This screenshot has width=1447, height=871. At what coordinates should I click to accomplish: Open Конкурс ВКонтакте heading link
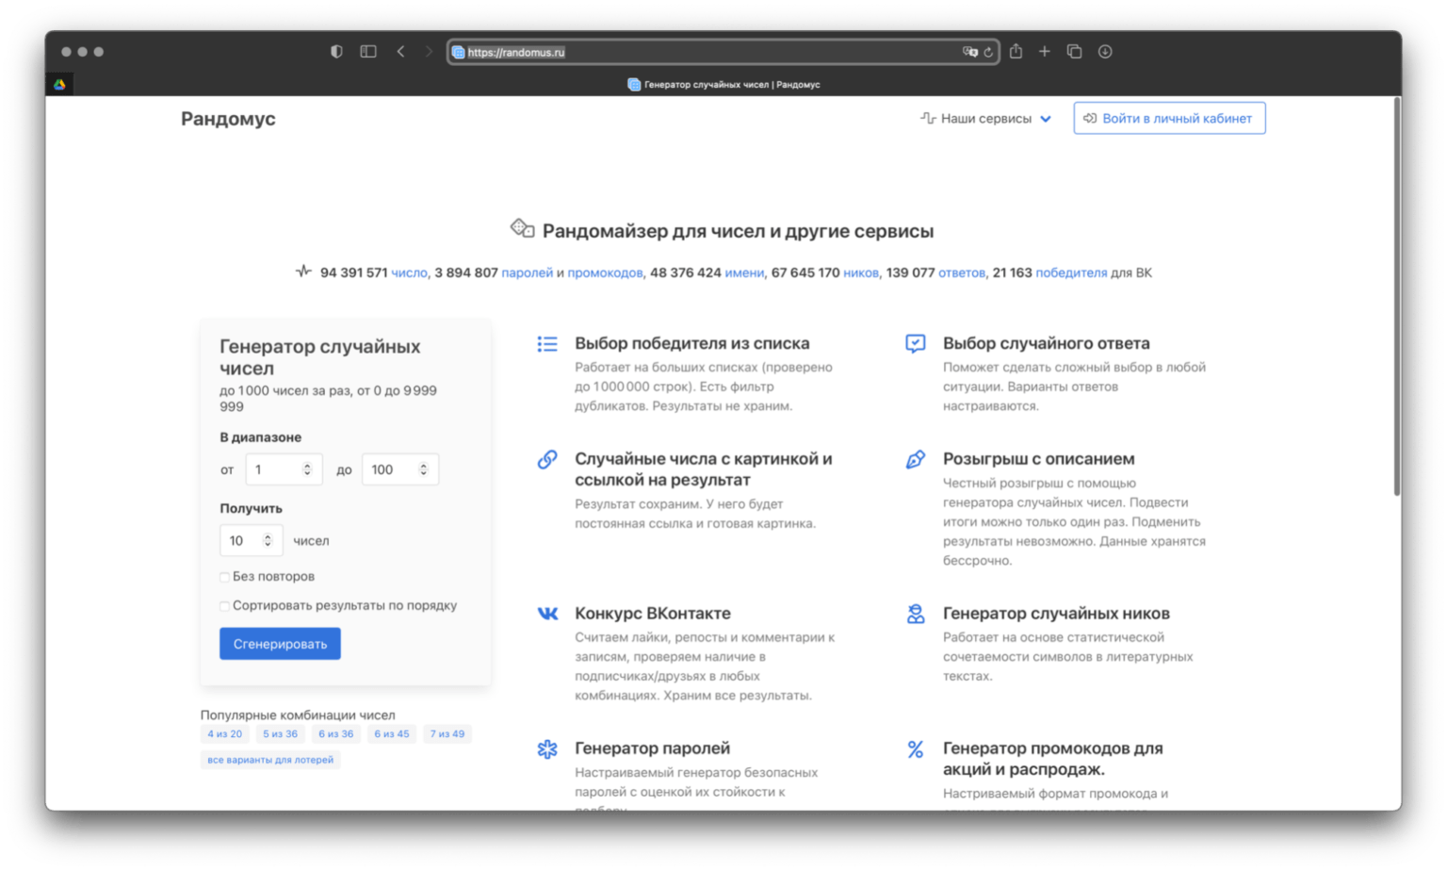pyautogui.click(x=653, y=614)
